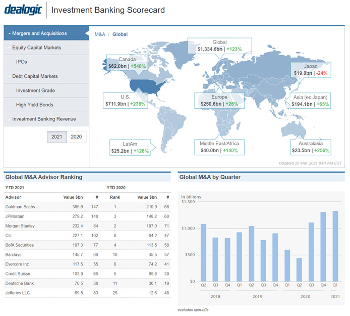Select IPOs in the sidebar
Image resolution: width=350 pixels, height=316 pixels.
[x=46, y=62]
